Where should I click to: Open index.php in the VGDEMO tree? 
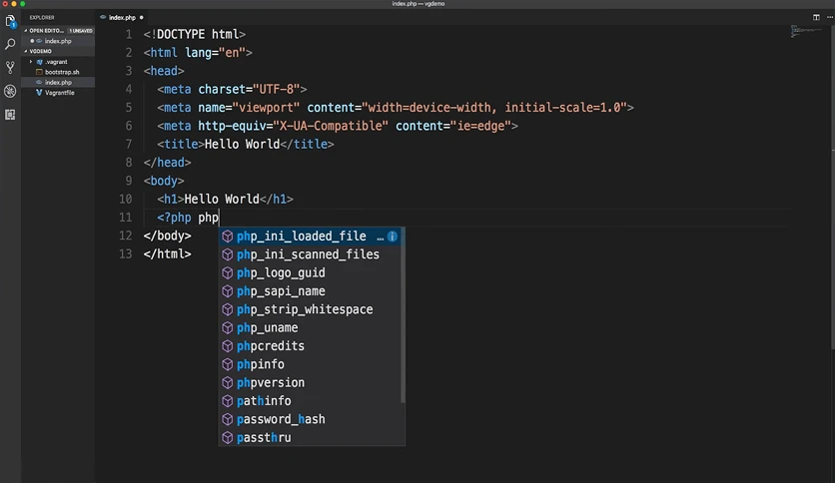pos(58,83)
